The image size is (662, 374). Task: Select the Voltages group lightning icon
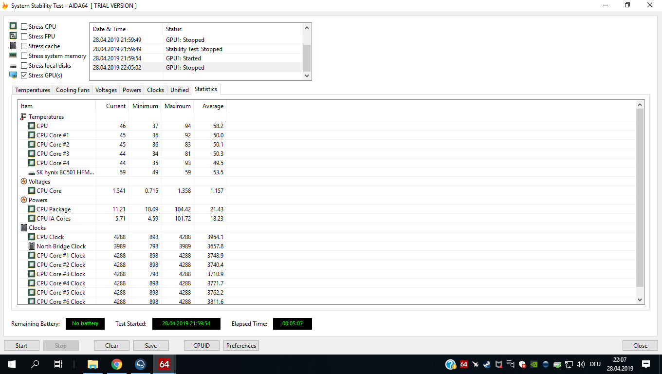click(x=23, y=182)
